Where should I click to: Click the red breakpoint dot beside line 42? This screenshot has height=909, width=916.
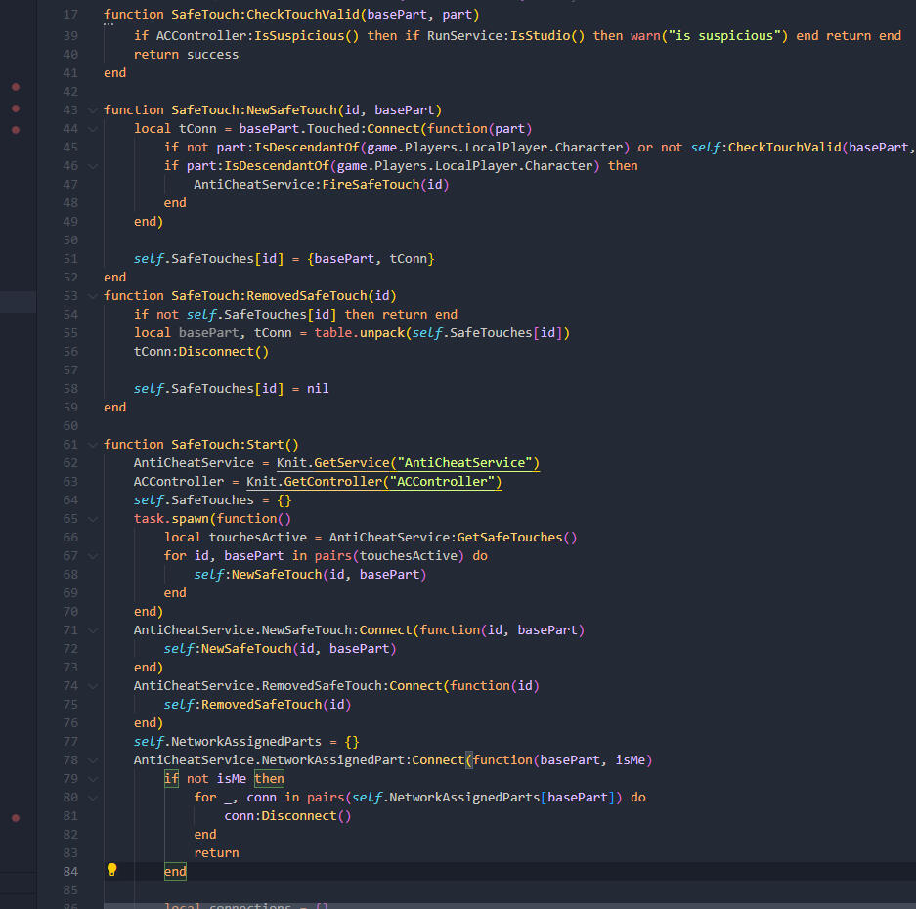(x=16, y=86)
